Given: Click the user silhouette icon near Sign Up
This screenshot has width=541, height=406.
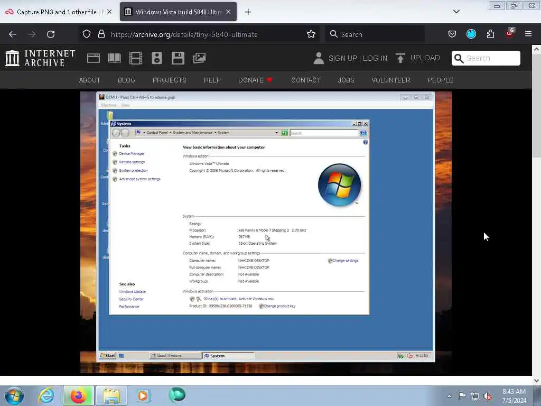Looking at the screenshot, I should [319, 58].
